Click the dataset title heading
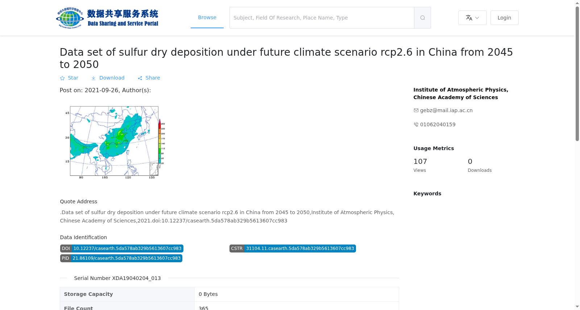 coord(286,58)
